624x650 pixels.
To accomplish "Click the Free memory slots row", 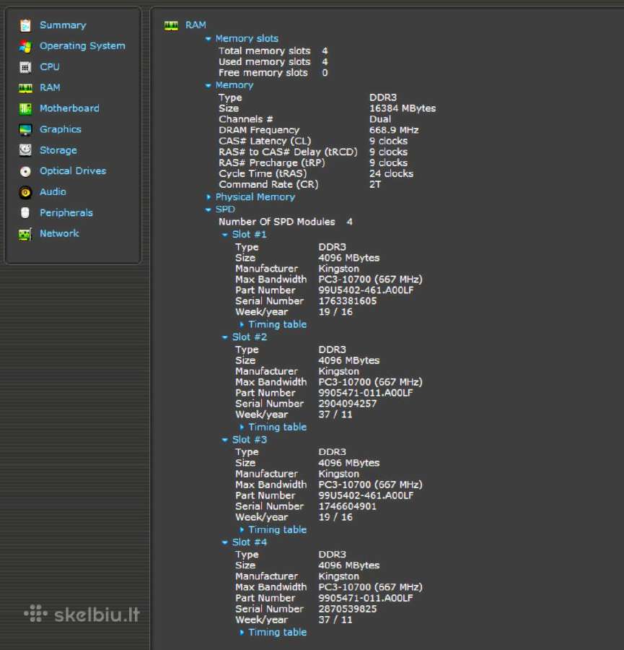I will (x=273, y=72).
